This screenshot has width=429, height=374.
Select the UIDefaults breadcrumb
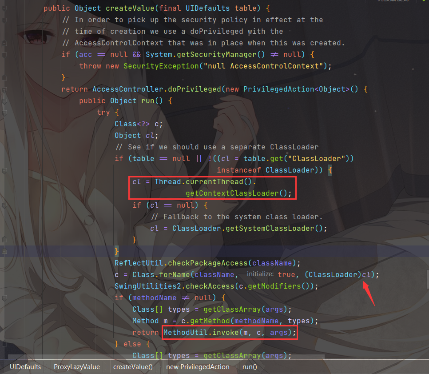[x=25, y=367]
